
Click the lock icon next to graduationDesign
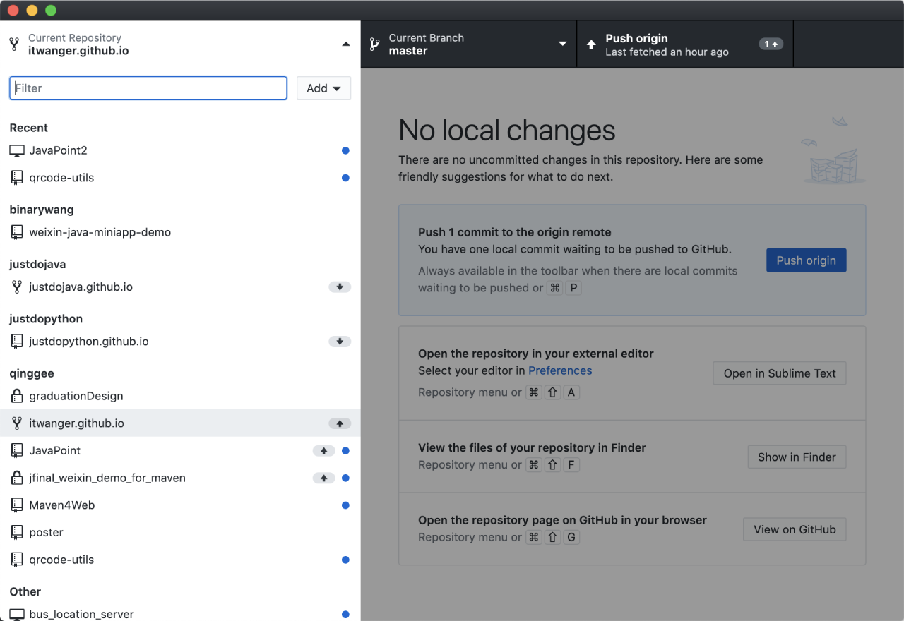click(x=17, y=397)
